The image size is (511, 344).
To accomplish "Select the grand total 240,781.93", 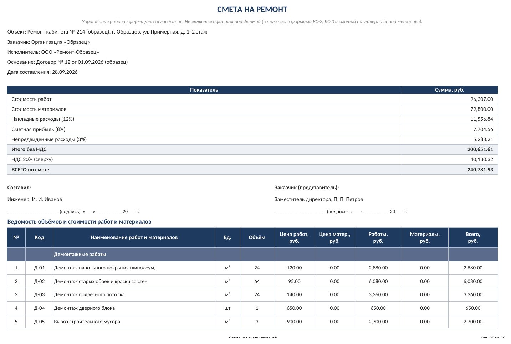I will point(480,170).
